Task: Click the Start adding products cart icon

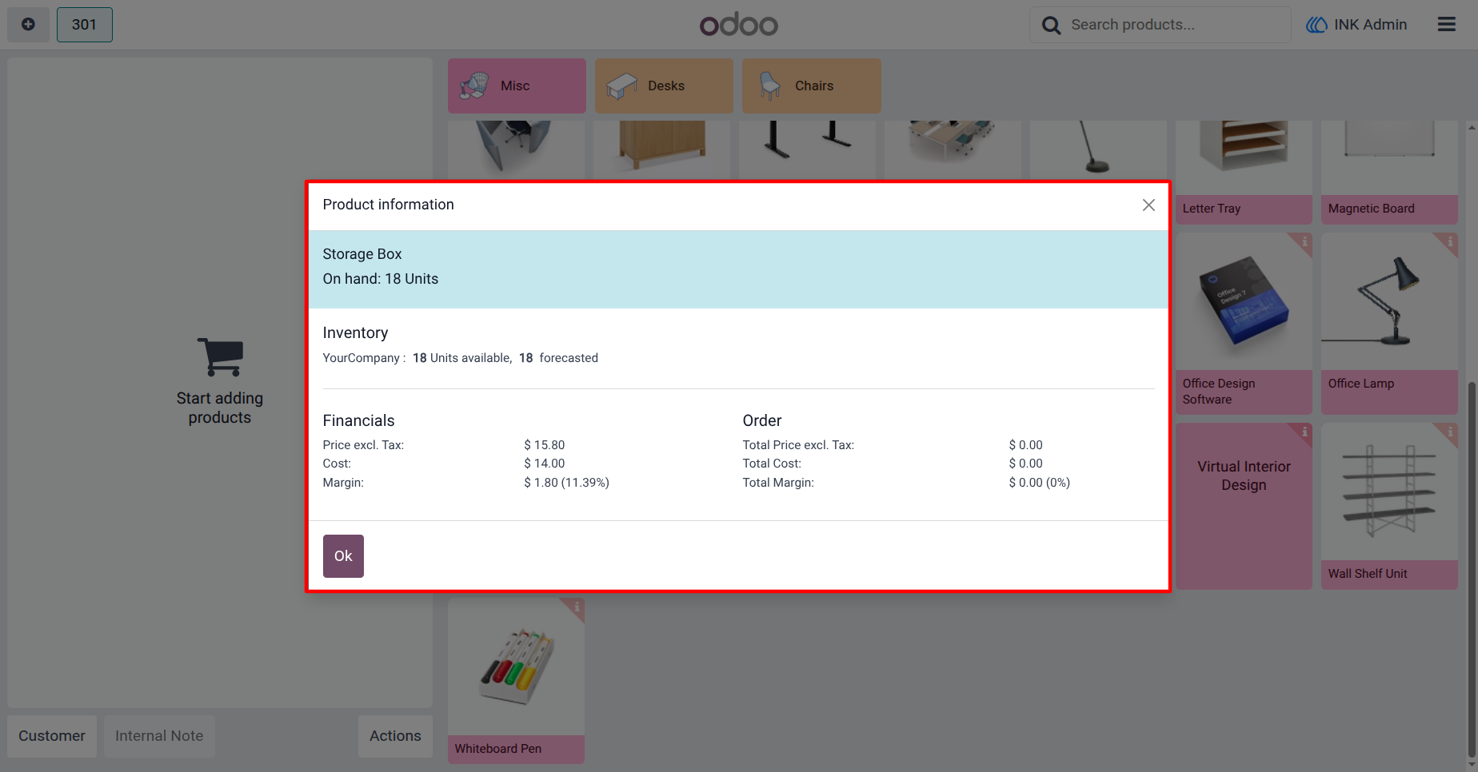Action: click(220, 356)
